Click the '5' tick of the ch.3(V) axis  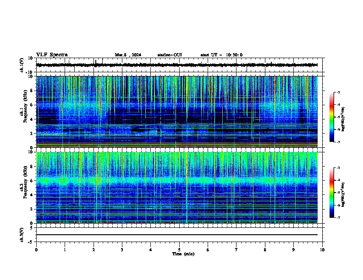point(32,227)
